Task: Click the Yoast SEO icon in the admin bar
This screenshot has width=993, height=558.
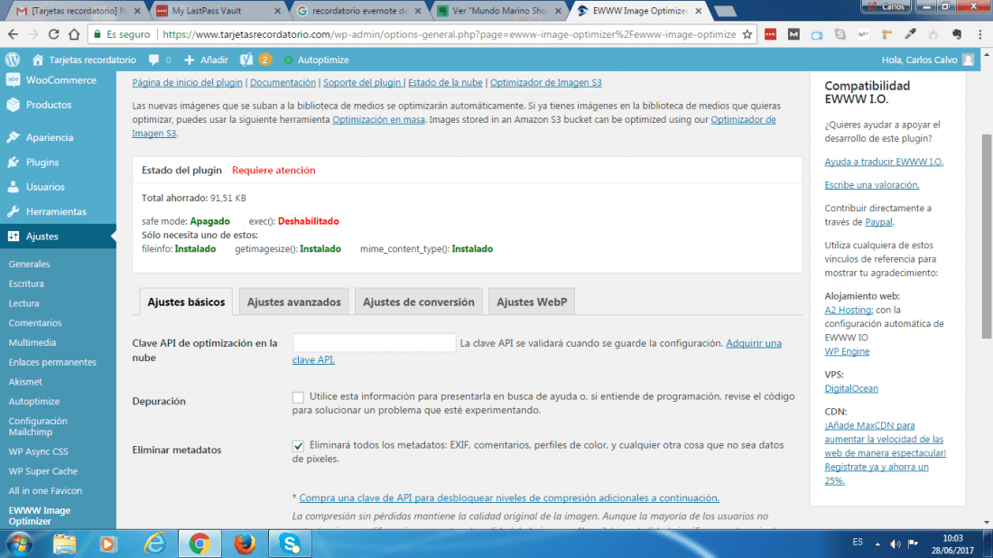Action: (x=246, y=60)
